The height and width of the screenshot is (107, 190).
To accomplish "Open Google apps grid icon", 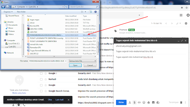I will (181, 15).
